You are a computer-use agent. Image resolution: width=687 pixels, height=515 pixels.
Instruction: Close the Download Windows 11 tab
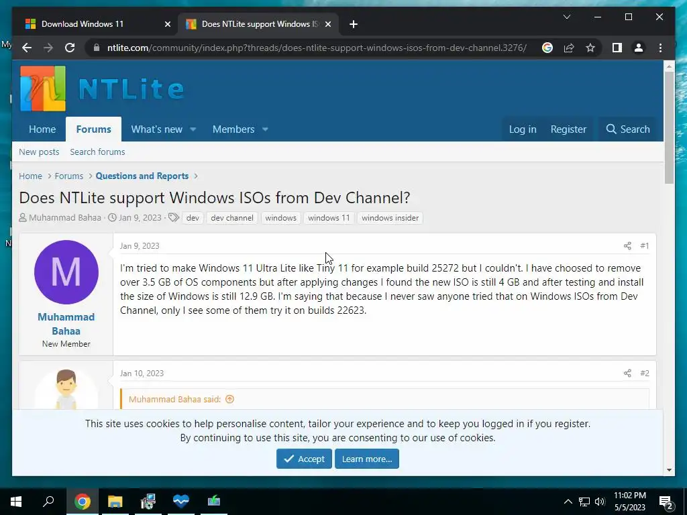[167, 24]
